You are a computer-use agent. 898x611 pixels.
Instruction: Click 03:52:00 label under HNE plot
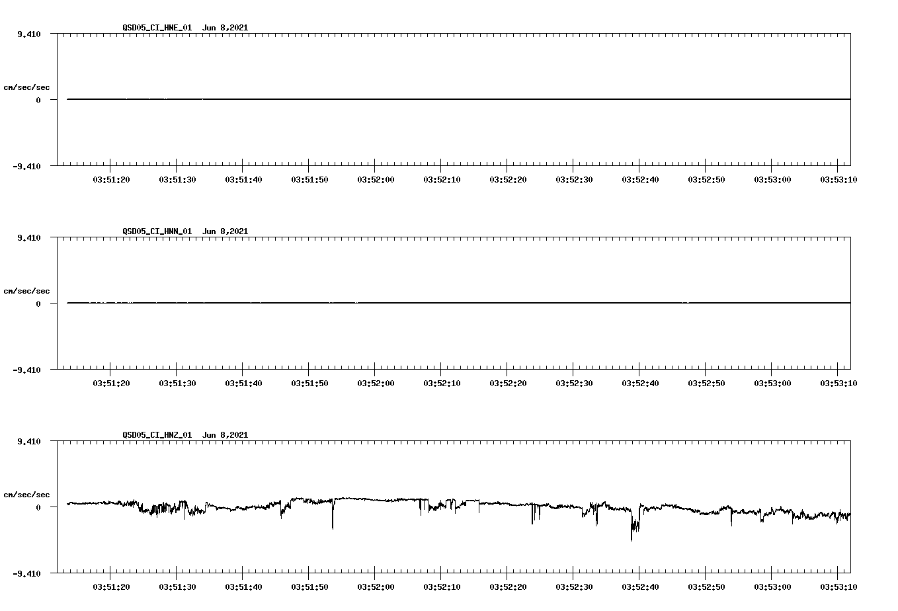(x=376, y=179)
